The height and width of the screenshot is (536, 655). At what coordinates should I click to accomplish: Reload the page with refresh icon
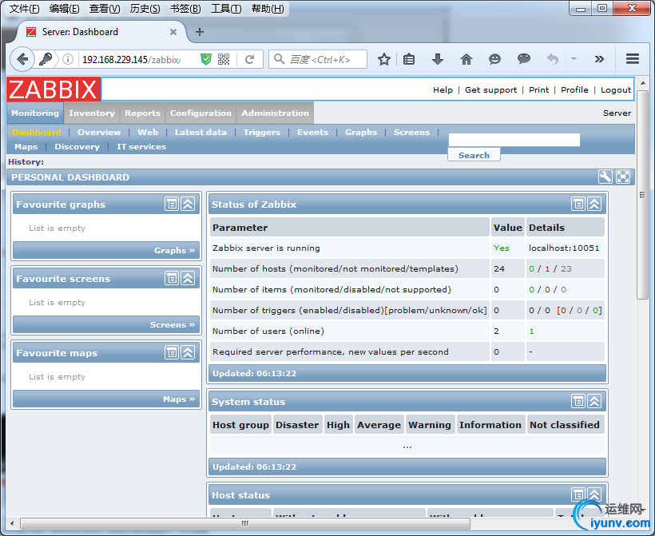pos(249,59)
